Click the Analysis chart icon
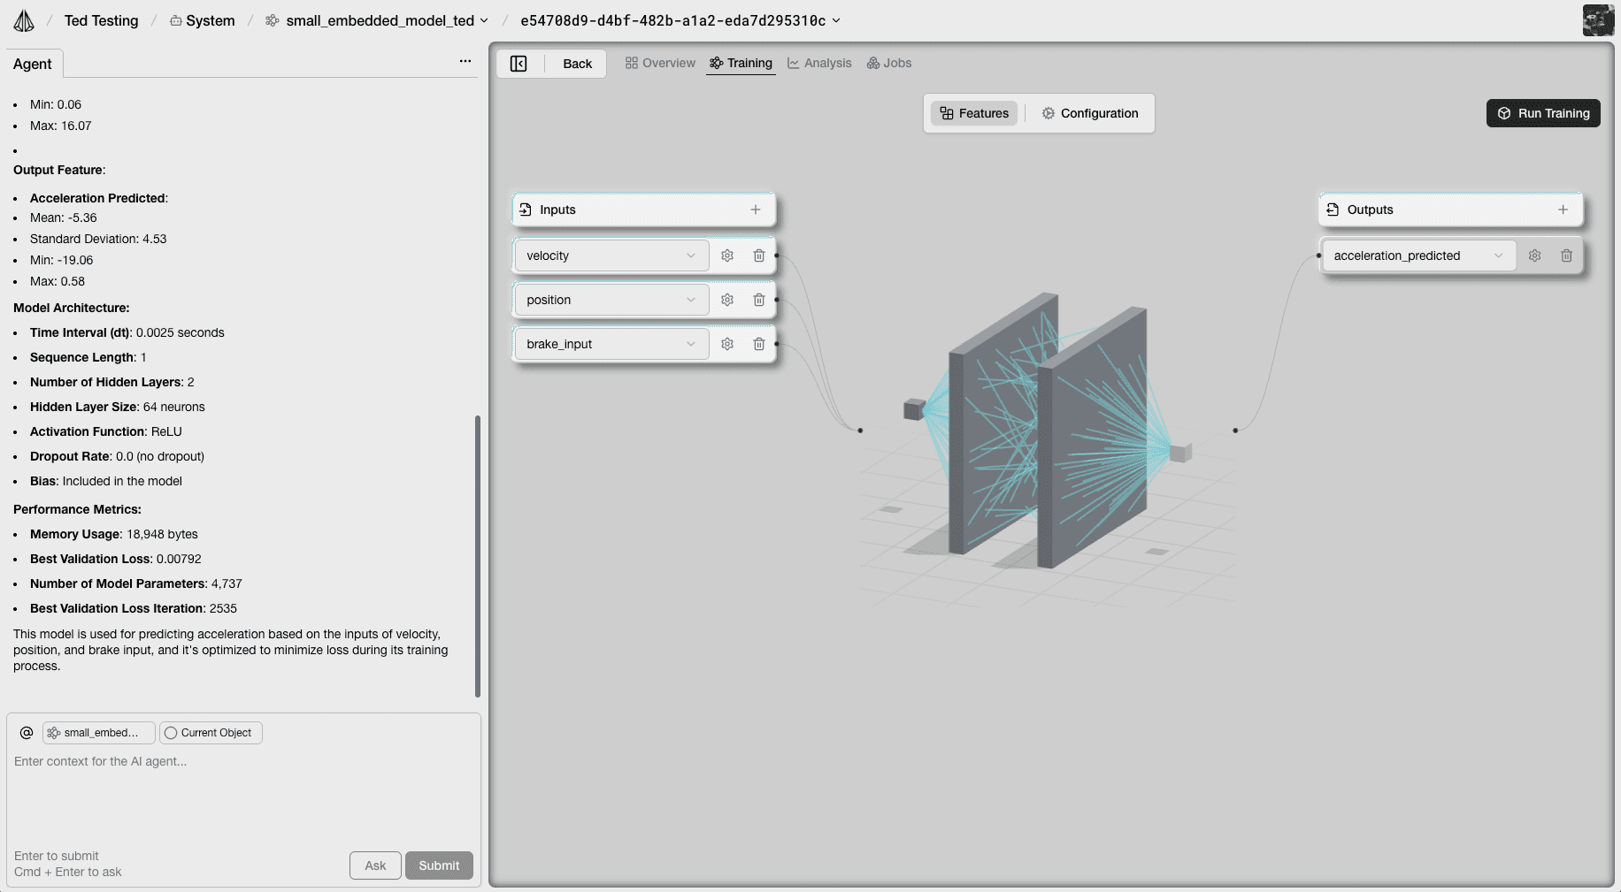 coord(793,63)
